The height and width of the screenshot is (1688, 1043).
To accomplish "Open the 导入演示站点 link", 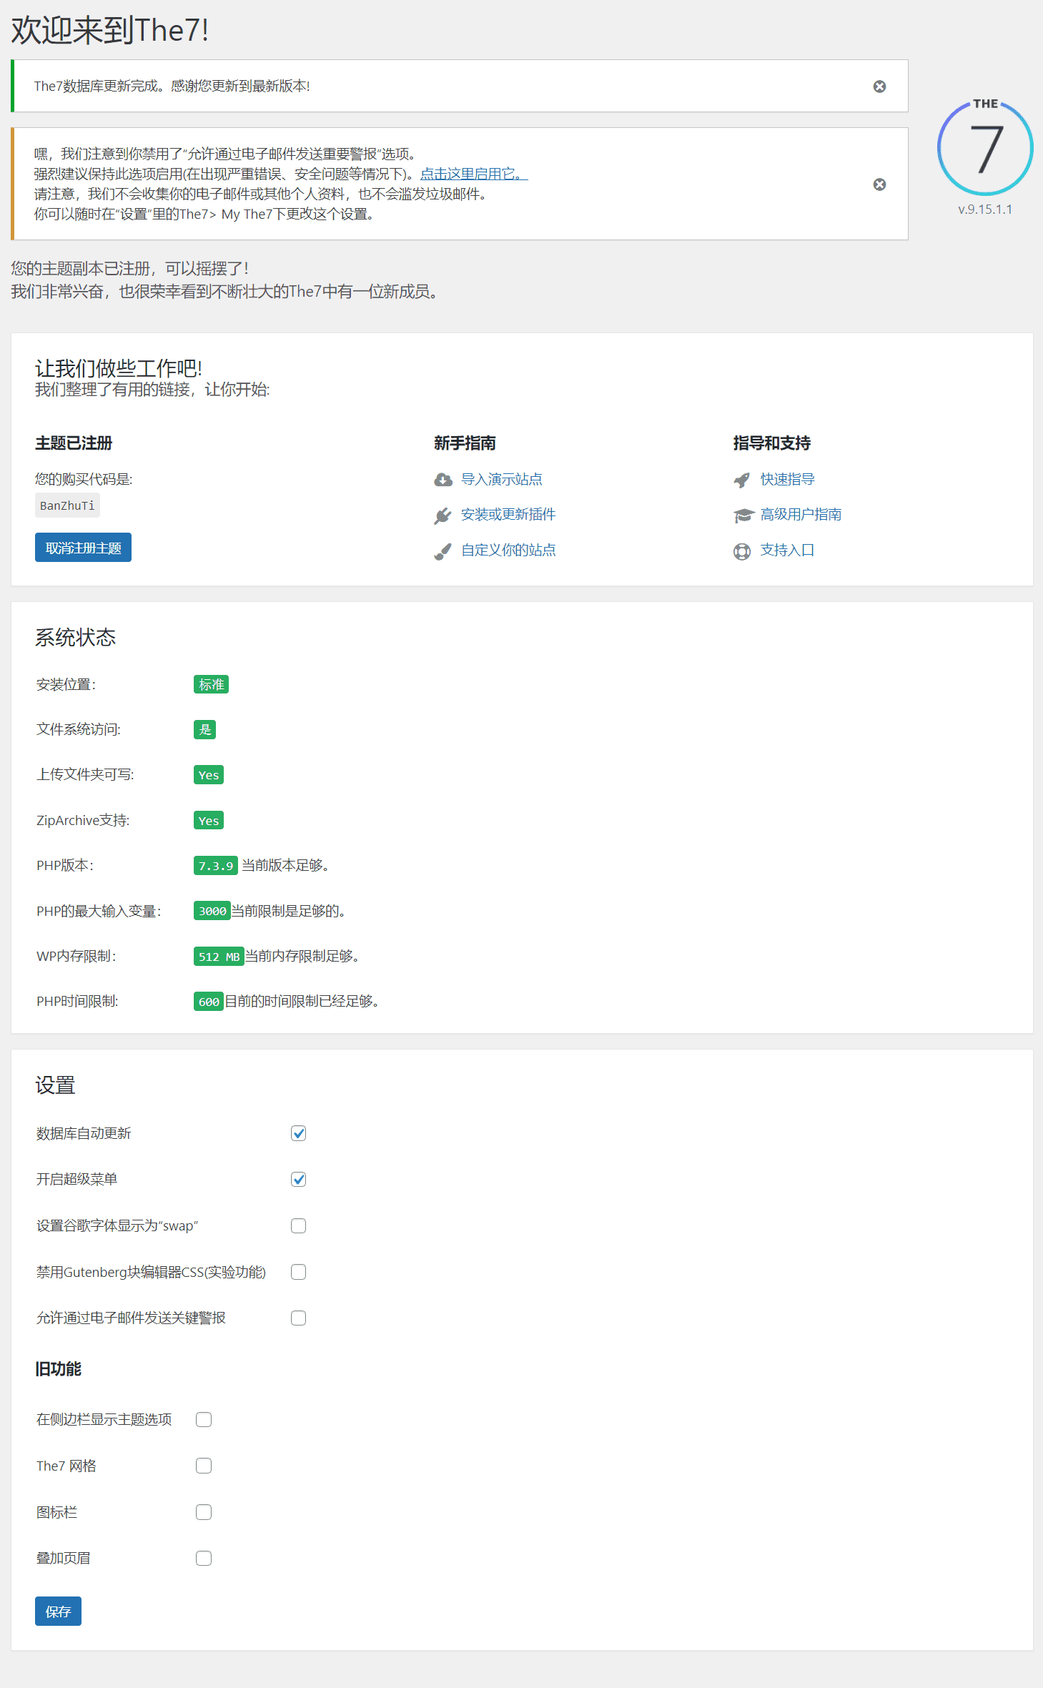I will pyautogui.click(x=502, y=479).
